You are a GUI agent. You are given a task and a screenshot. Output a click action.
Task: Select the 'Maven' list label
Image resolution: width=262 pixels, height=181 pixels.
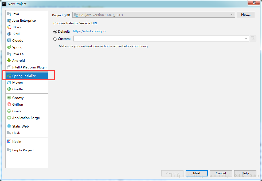click(x=17, y=82)
